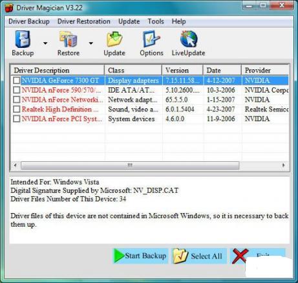The height and width of the screenshot is (283, 298).
Task: Click the Sound, video a... class cell
Action: tap(133, 109)
